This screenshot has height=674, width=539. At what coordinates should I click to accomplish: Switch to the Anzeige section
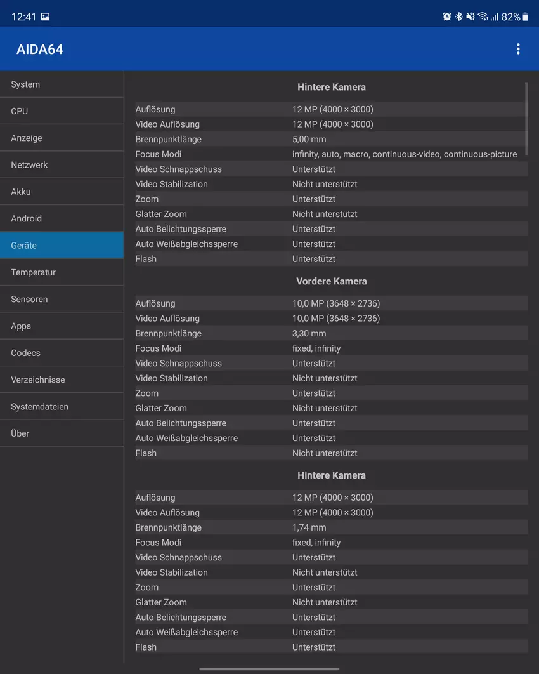(62, 138)
